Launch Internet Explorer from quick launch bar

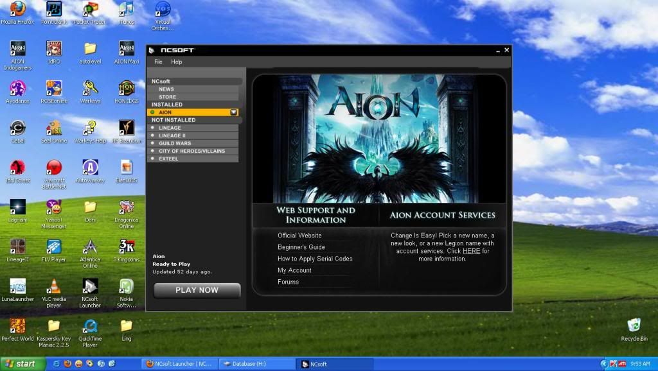click(57, 364)
